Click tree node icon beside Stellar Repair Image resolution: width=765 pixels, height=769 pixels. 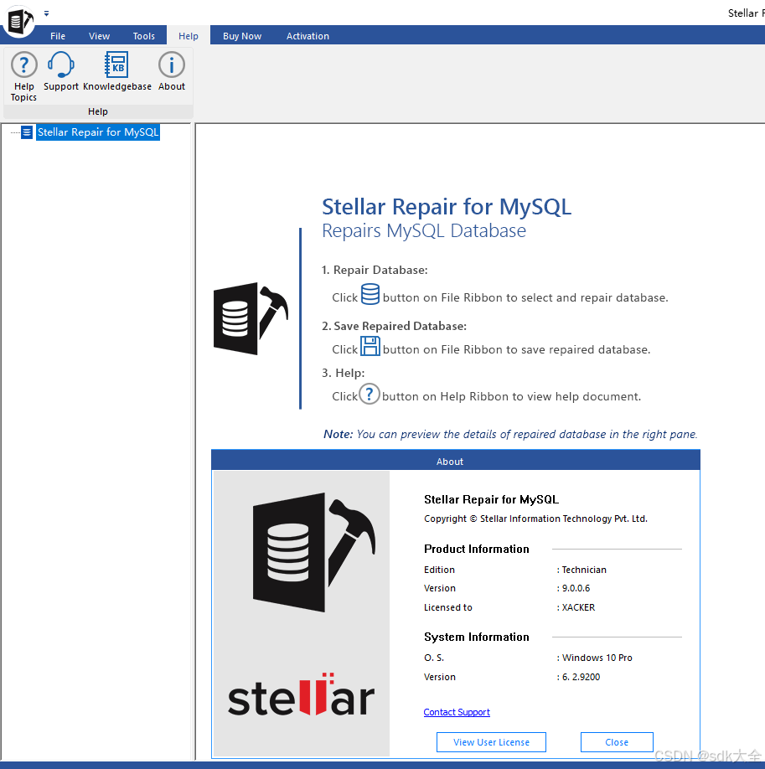(27, 132)
